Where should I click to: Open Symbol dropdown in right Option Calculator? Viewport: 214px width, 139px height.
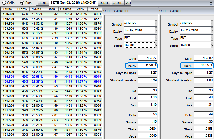[x=212, y=23]
